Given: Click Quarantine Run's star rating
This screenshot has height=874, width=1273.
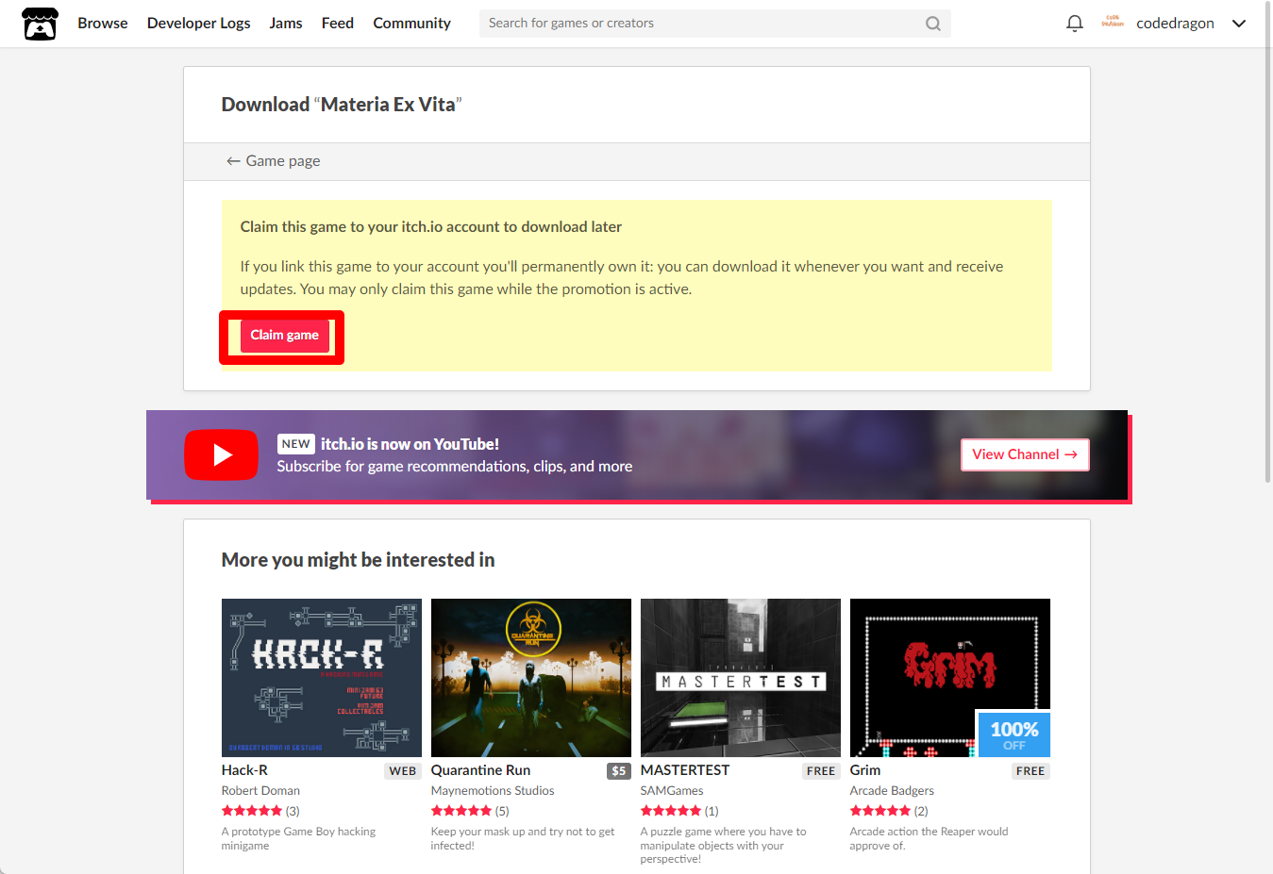Looking at the screenshot, I should pos(461,811).
